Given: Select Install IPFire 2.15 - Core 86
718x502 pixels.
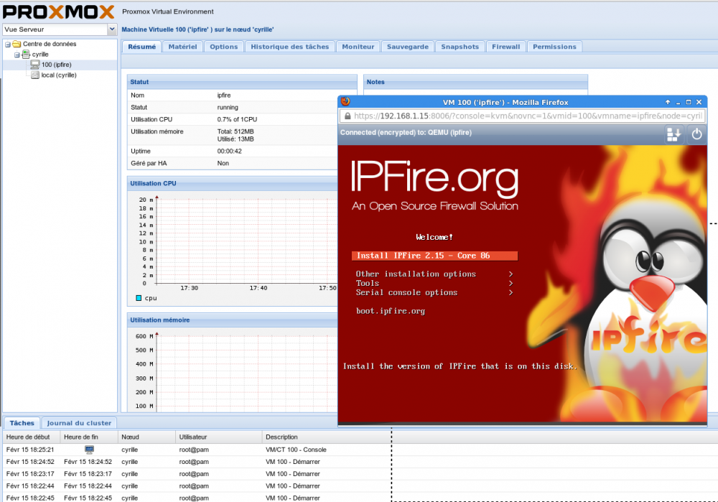Looking at the screenshot, I should 434,256.
